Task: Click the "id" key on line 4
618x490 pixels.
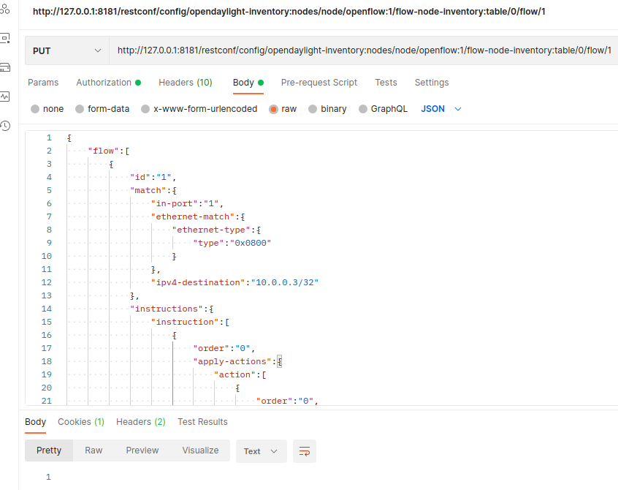Action: 140,177
